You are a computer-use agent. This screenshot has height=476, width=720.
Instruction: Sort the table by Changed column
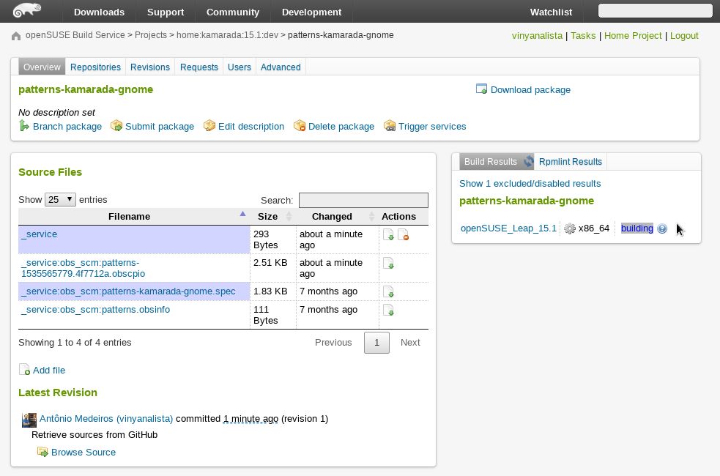[337, 216]
